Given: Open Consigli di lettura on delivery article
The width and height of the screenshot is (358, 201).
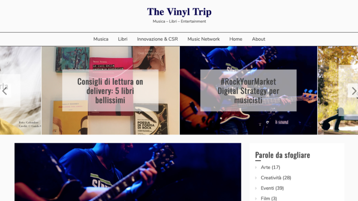Looking at the screenshot, I should tap(110, 91).
